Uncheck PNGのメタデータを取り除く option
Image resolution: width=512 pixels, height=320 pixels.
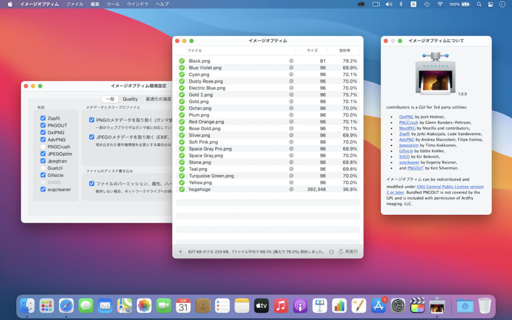point(90,119)
